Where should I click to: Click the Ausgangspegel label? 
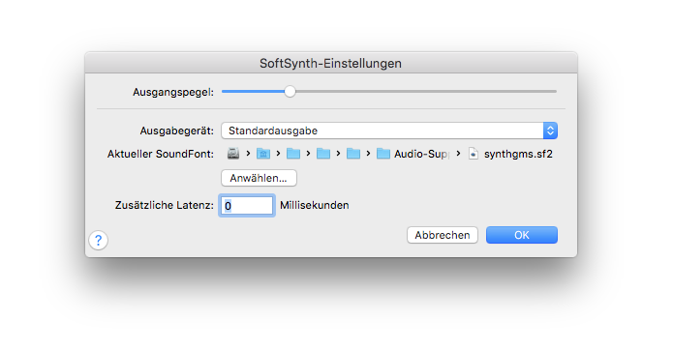173,92
